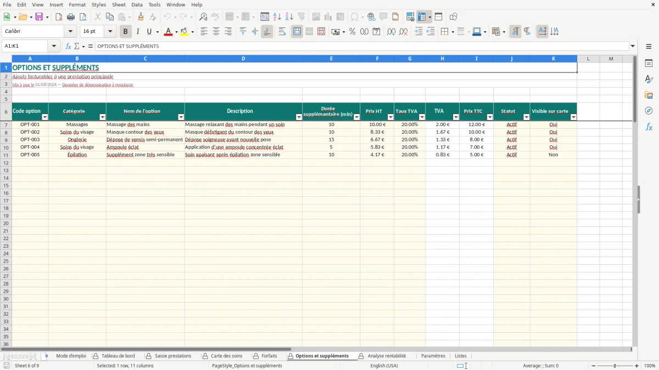Apply yellow background color swatch
This screenshot has height=370, width=659.
(x=185, y=32)
